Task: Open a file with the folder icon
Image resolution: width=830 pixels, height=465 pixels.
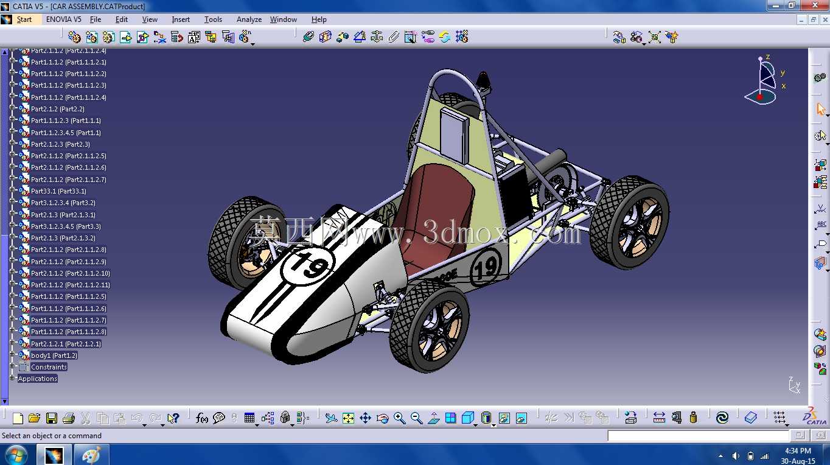Action: click(x=34, y=418)
